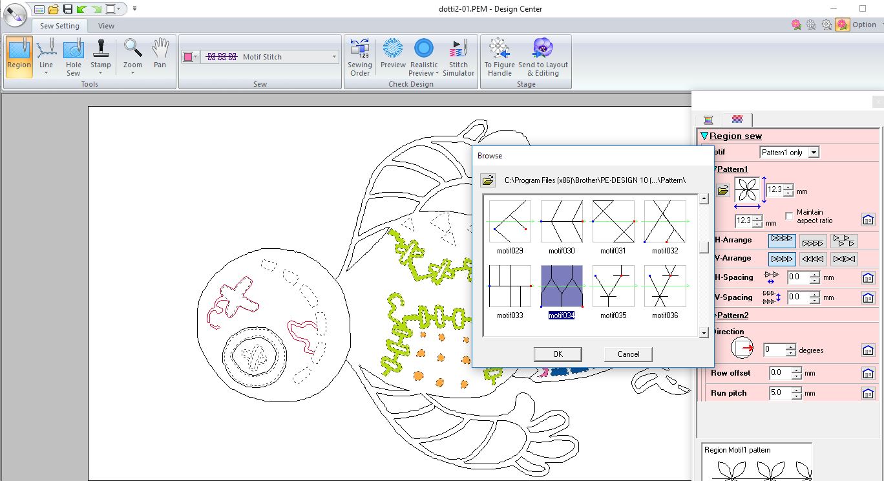884x481 pixels.
Task: Switch to the View ribbon tab
Action: point(106,26)
